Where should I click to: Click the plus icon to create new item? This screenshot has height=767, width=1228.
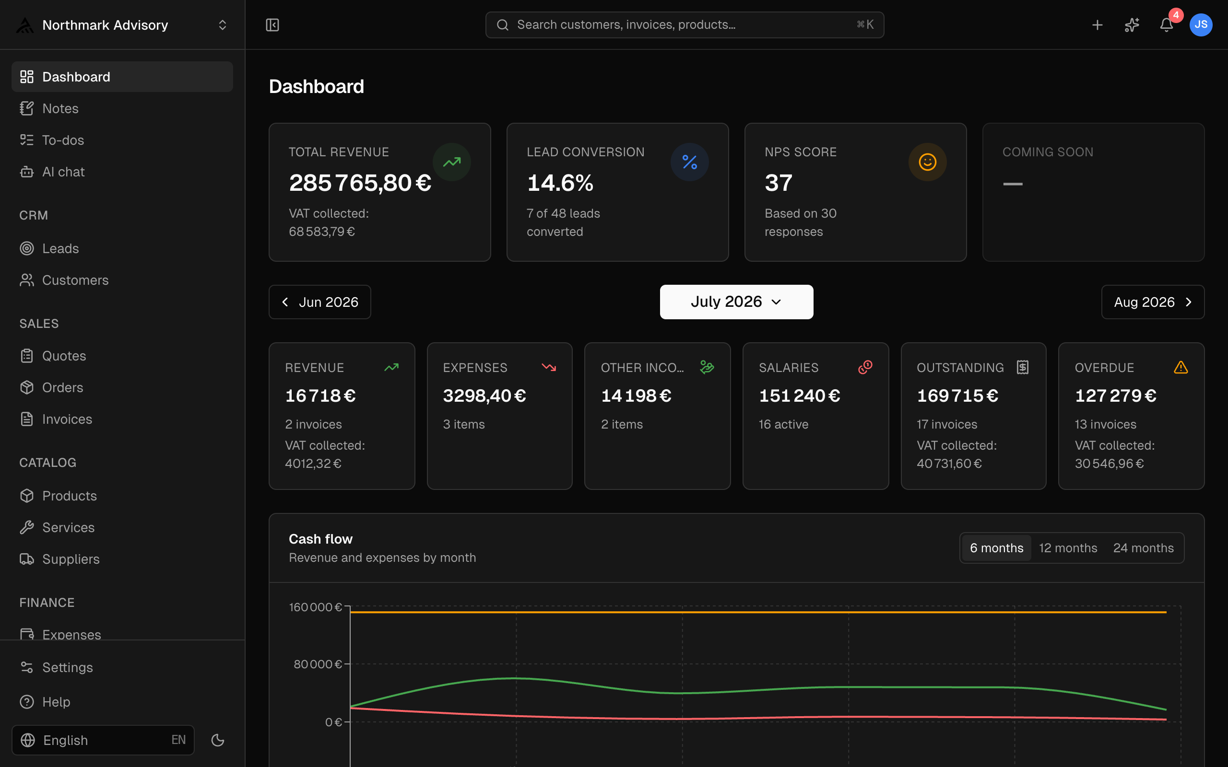[1097, 25]
